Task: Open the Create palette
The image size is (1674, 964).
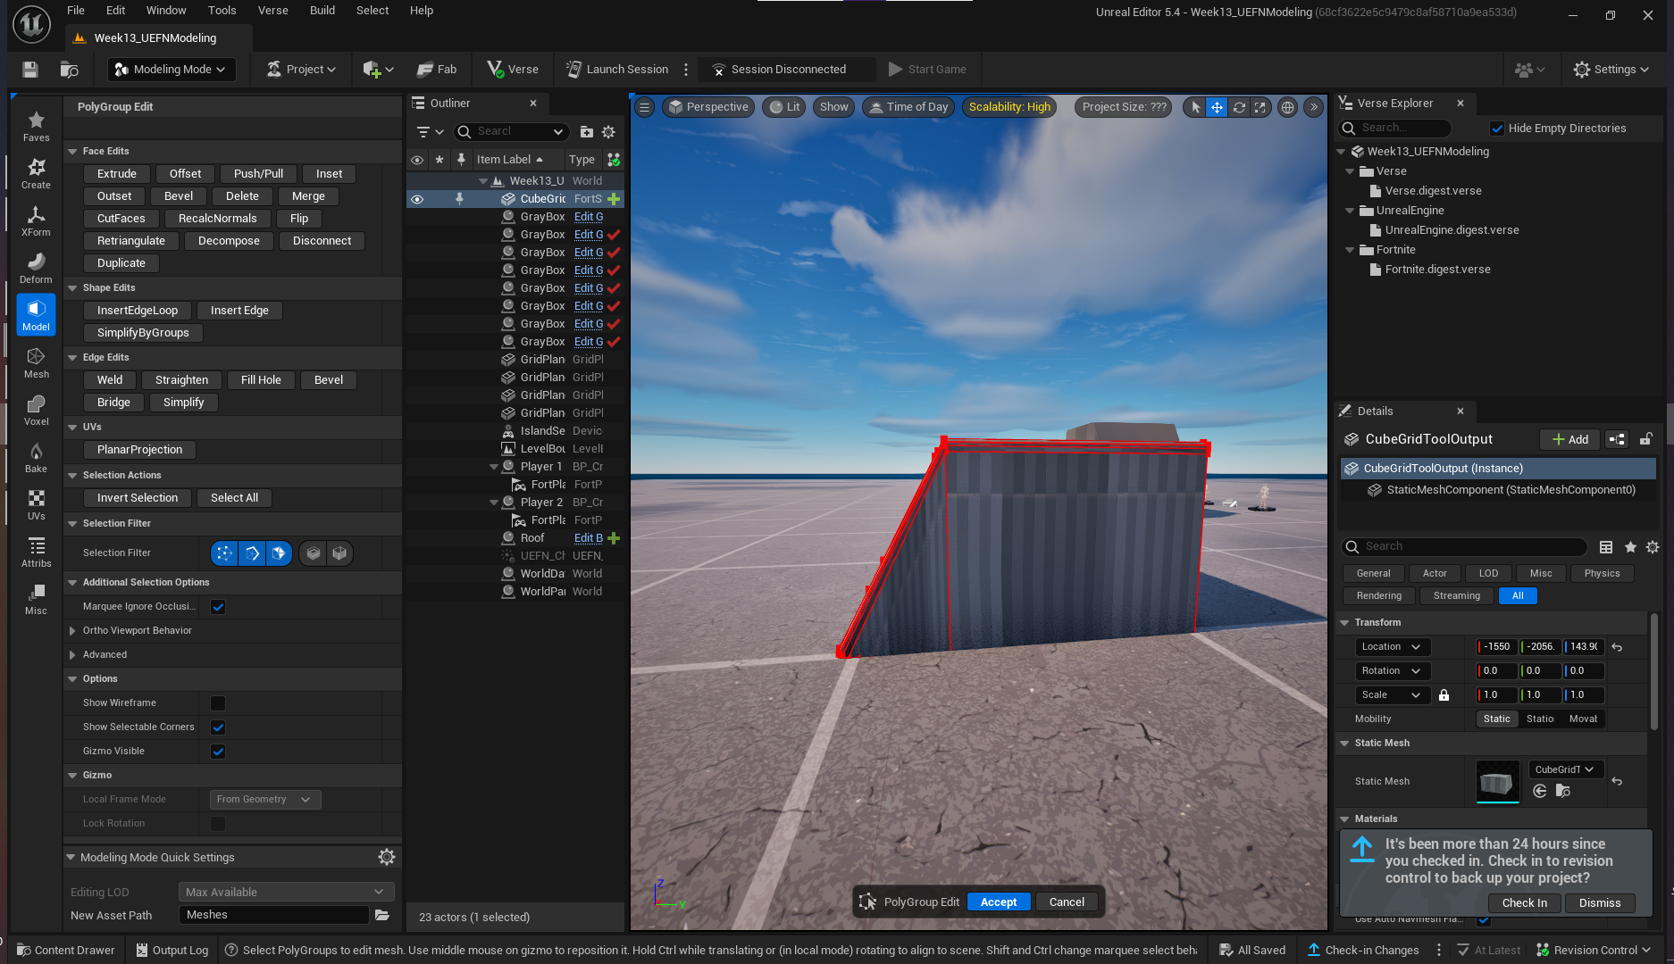Action: click(36, 173)
